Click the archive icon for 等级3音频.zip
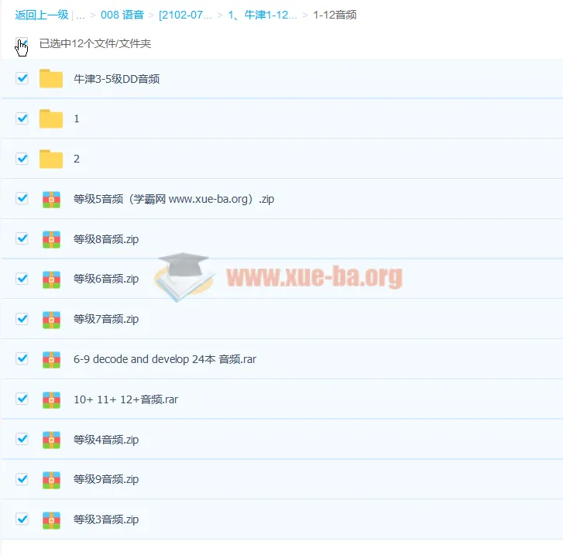The width and height of the screenshot is (563, 555). (x=51, y=519)
